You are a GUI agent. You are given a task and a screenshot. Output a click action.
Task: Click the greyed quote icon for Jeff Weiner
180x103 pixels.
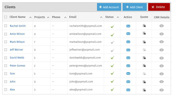144,50
